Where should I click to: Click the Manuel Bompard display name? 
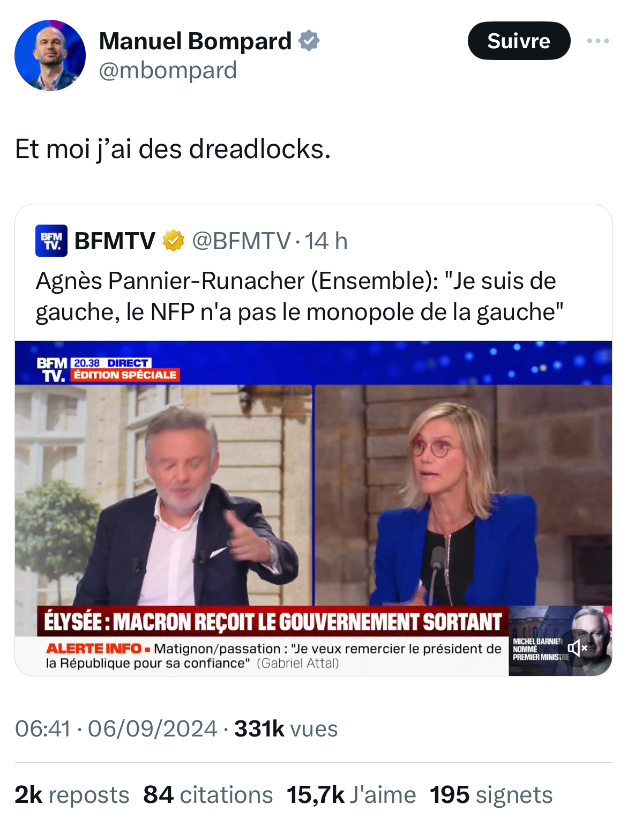pyautogui.click(x=195, y=41)
